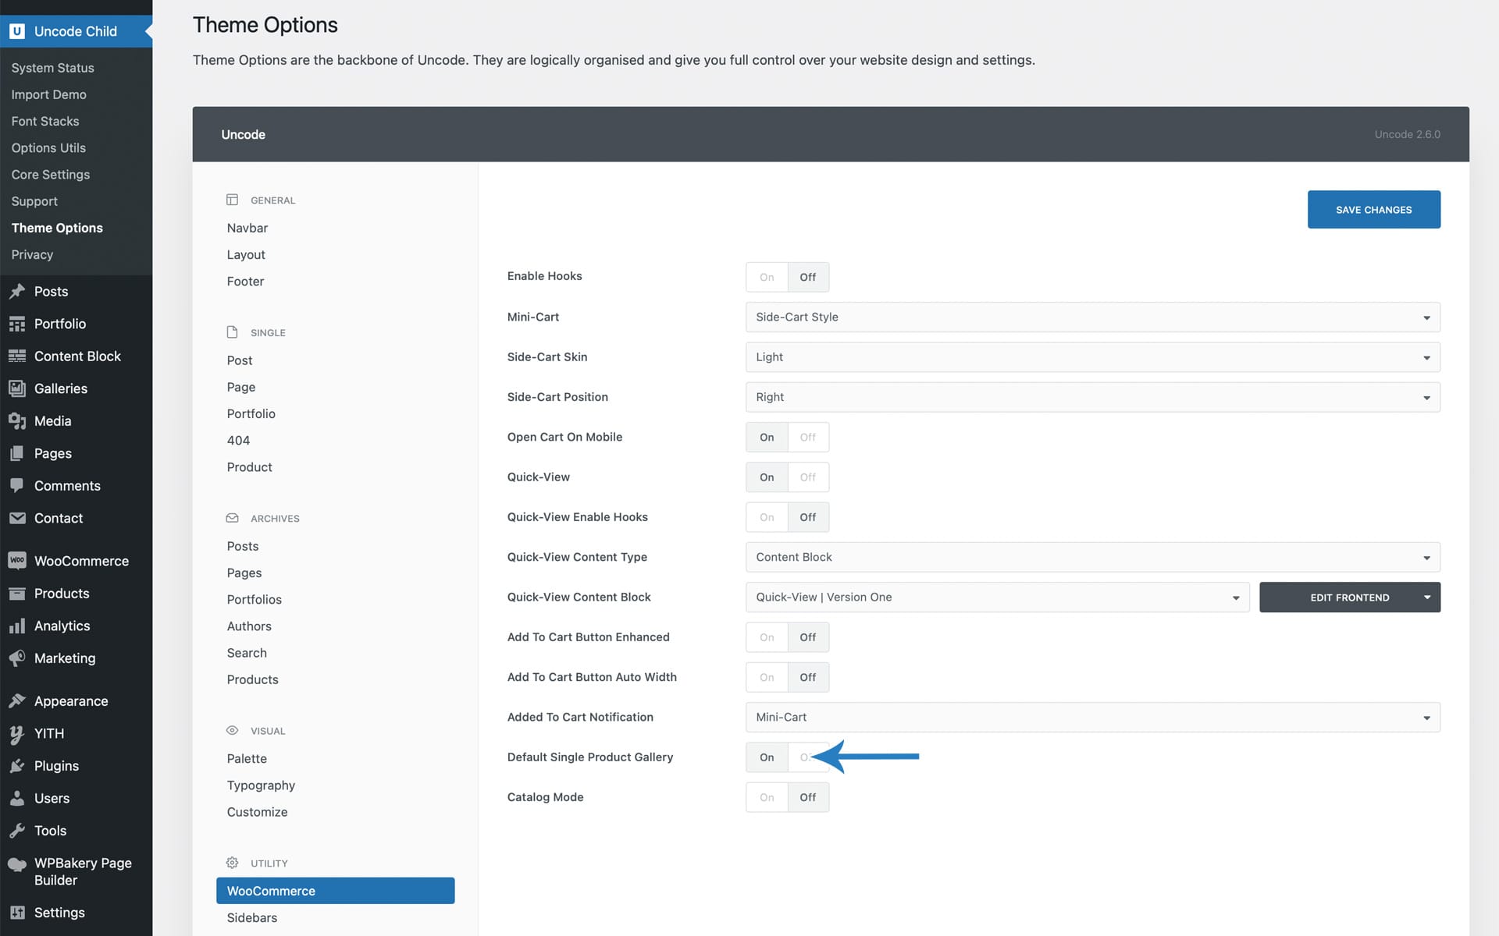Expand the Mini-Cart dropdown
This screenshot has width=1499, height=936.
(1092, 317)
